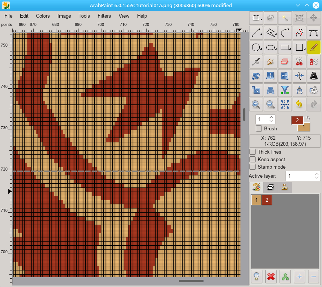Open the Edit menu
The image size is (322, 287).
[24, 16]
